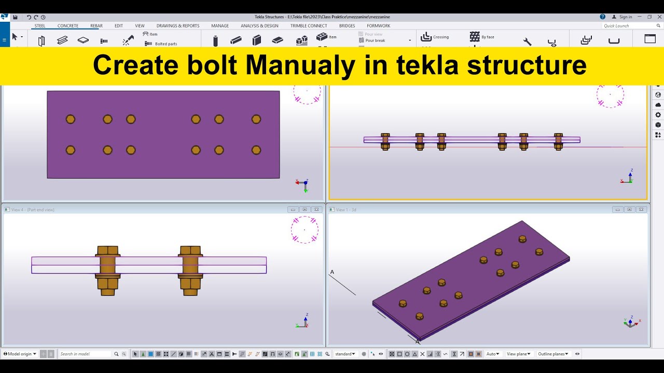Click the weld tool icon
664x373 pixels.
point(128,40)
